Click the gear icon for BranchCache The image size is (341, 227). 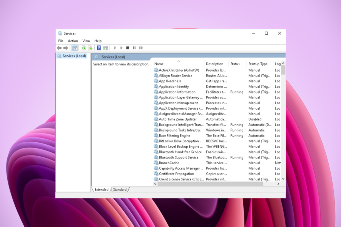[156, 163]
